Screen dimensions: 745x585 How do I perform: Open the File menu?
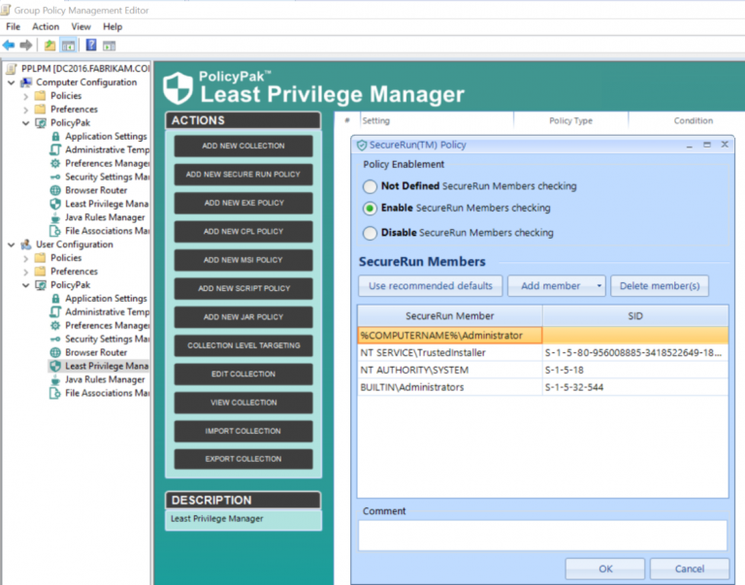13,26
